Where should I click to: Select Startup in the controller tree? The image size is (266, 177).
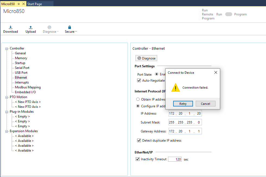pyautogui.click(x=20, y=63)
